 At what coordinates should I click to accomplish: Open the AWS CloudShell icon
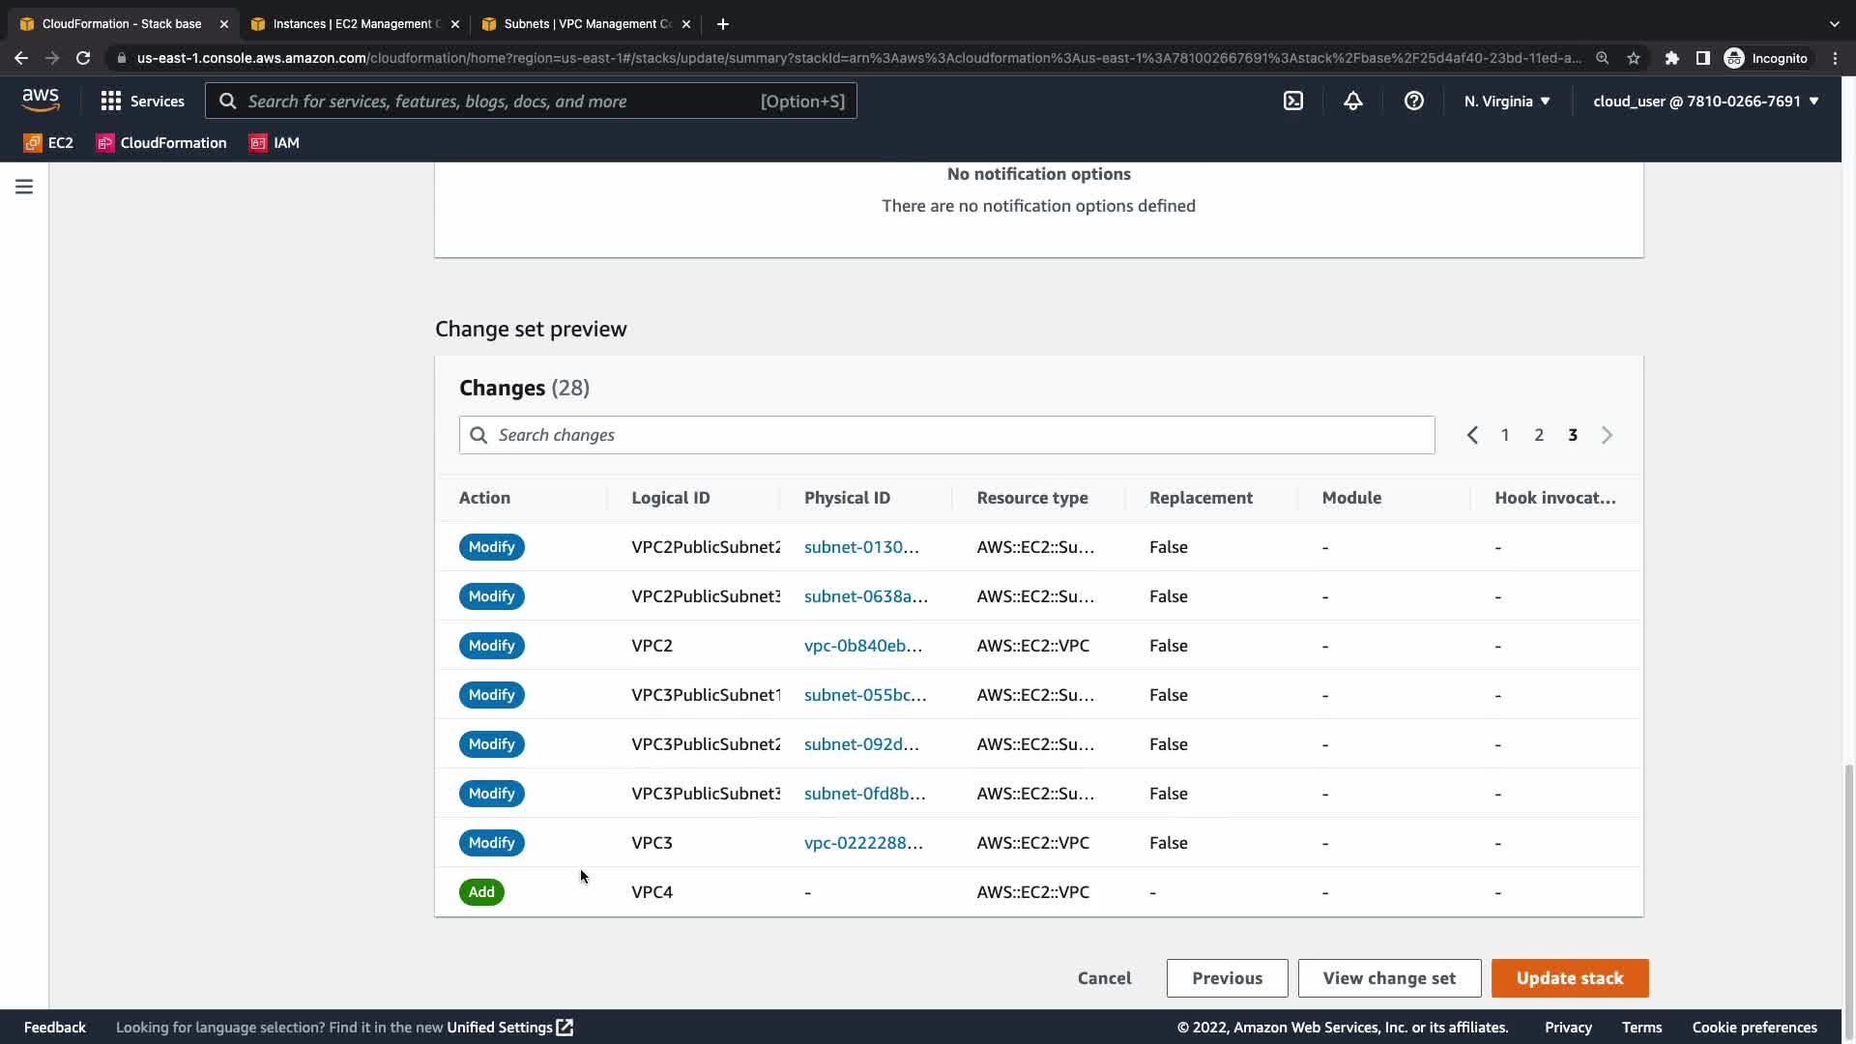[1293, 101]
